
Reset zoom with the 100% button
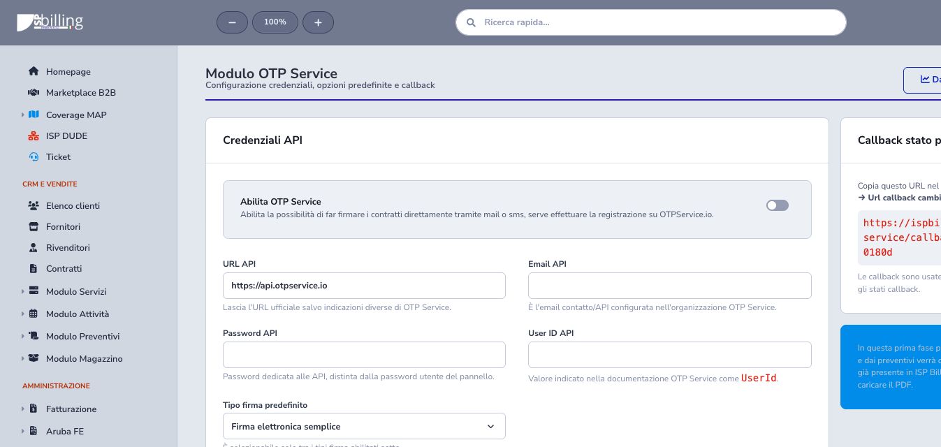[x=275, y=22]
